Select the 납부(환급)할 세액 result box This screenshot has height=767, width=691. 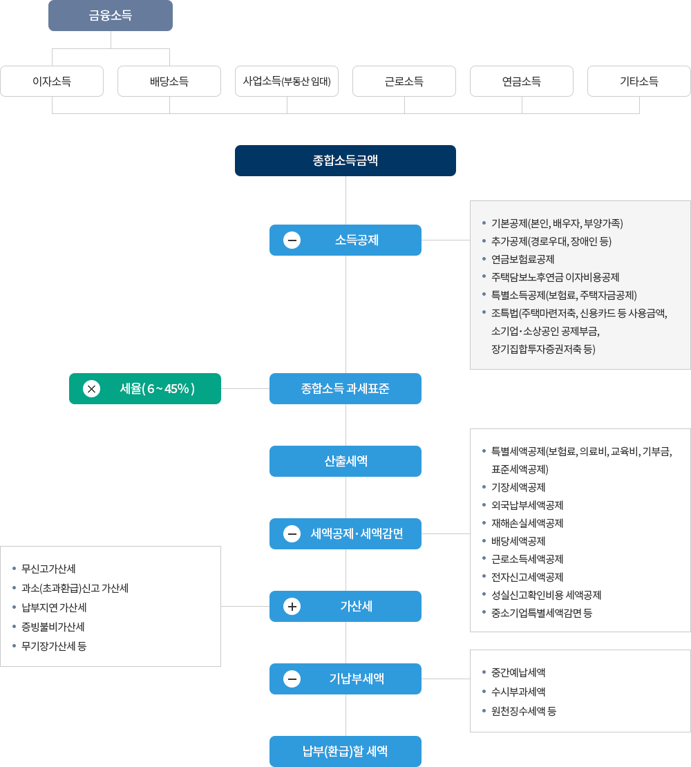pyautogui.click(x=345, y=751)
